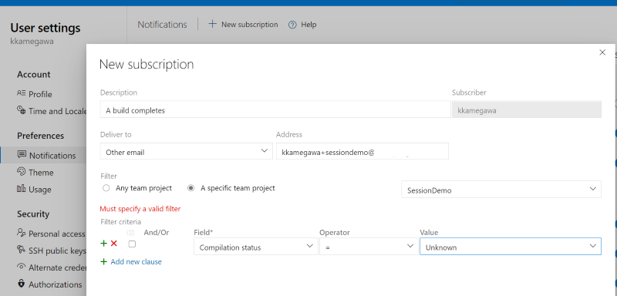Open the Value dropdown showing Unknown
The image size is (617, 296).
pyautogui.click(x=511, y=247)
